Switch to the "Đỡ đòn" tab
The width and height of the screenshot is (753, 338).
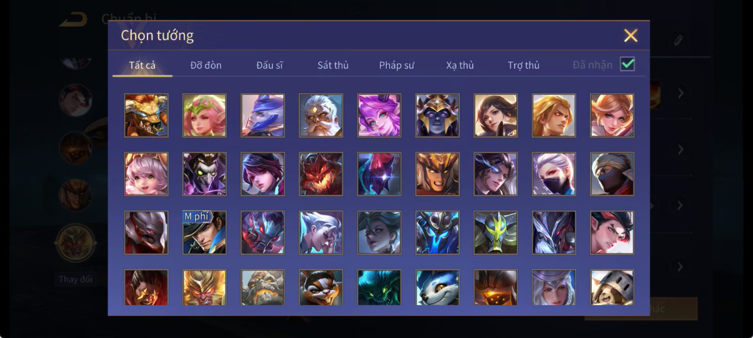(x=206, y=65)
